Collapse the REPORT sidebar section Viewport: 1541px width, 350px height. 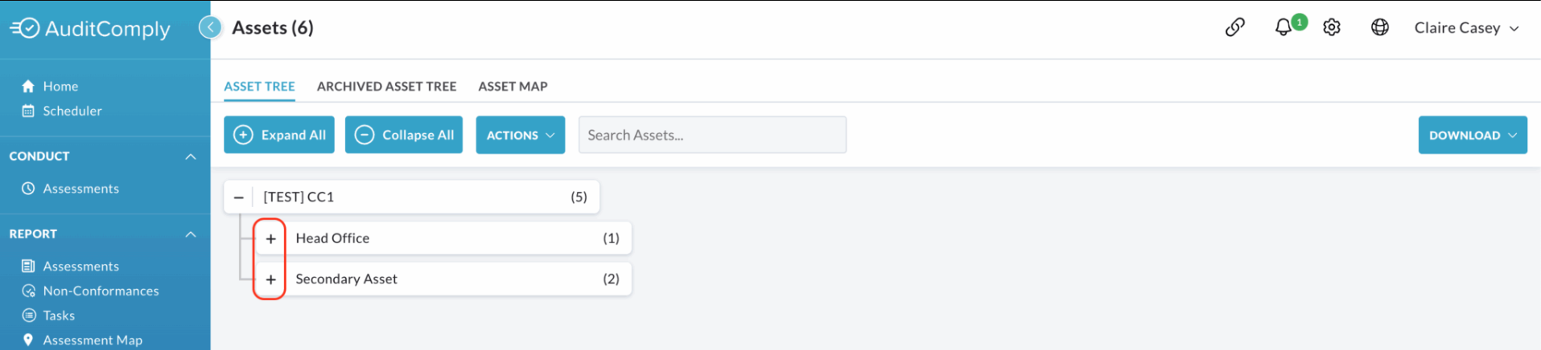coord(190,234)
